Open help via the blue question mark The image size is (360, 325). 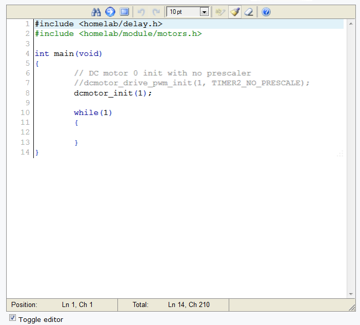[x=266, y=12]
